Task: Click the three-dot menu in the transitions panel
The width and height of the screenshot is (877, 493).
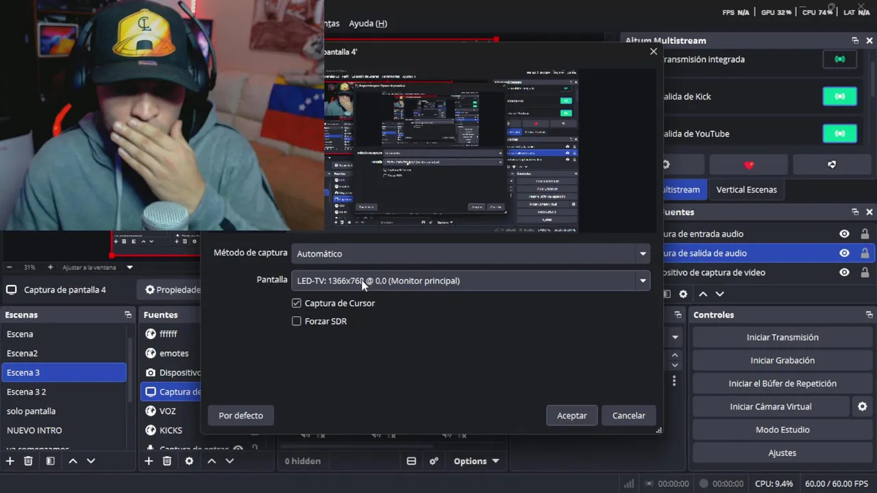Action: point(674,380)
